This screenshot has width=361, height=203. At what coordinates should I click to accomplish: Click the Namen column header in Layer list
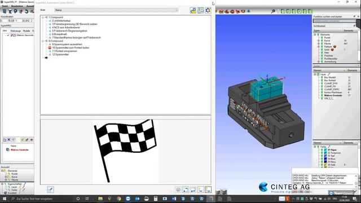click(x=329, y=70)
